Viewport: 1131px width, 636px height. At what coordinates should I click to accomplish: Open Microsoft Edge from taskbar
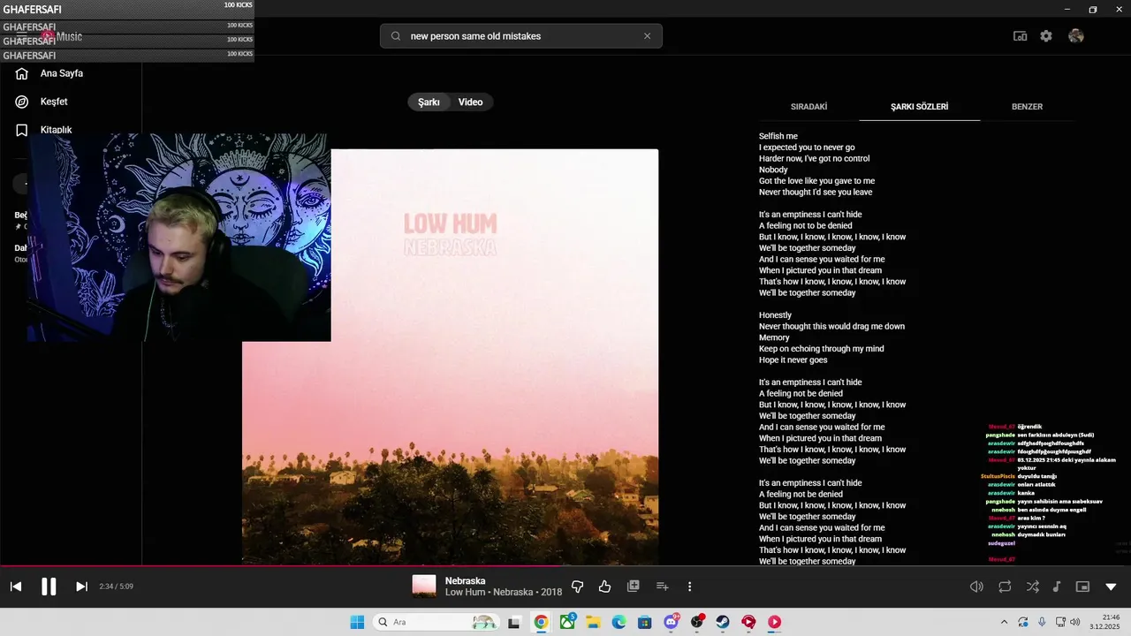[619, 622]
